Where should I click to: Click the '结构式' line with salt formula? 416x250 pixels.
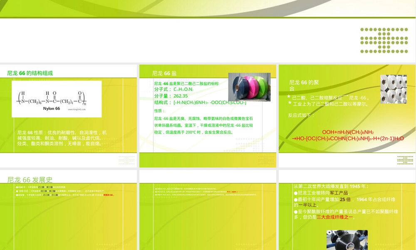pos(201,102)
